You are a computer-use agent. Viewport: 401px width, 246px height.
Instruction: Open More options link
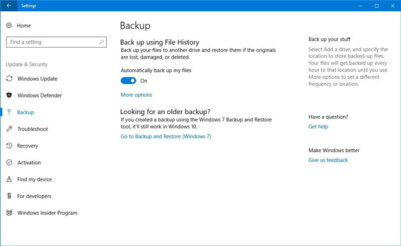point(136,95)
